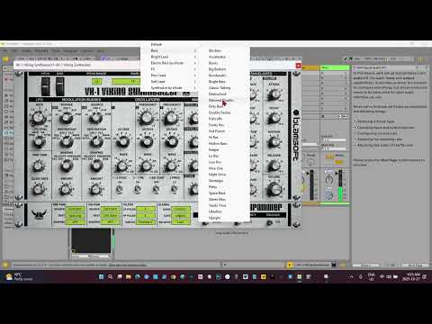Viewport: 432px width, 324px height.
Task: Choose Space Bass preset
Action: click(224, 193)
